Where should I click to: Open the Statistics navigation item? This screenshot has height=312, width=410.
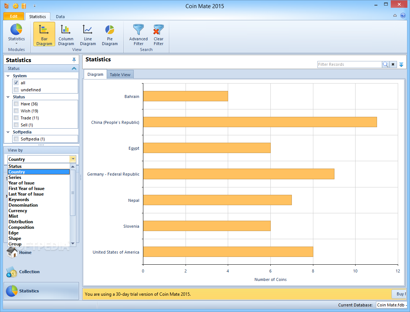[x=41, y=291]
